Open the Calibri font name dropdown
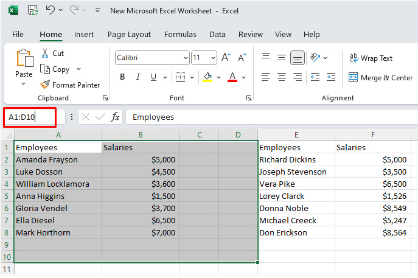418x278 pixels. (x=185, y=58)
